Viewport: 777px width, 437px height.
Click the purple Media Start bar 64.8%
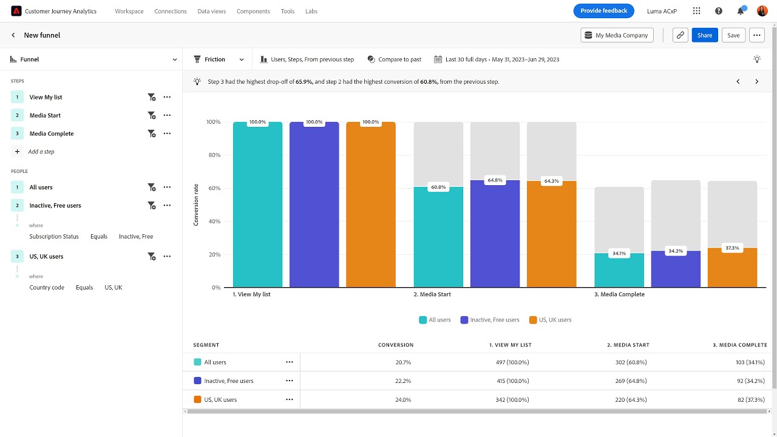tap(495, 234)
